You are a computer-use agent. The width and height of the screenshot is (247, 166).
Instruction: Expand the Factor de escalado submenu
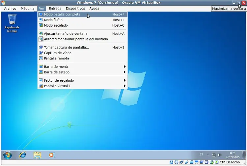coord(83,80)
